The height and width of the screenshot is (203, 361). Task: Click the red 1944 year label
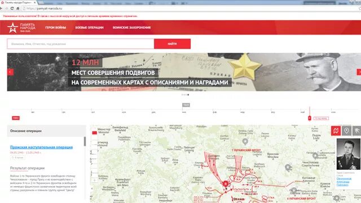click(x=16, y=118)
